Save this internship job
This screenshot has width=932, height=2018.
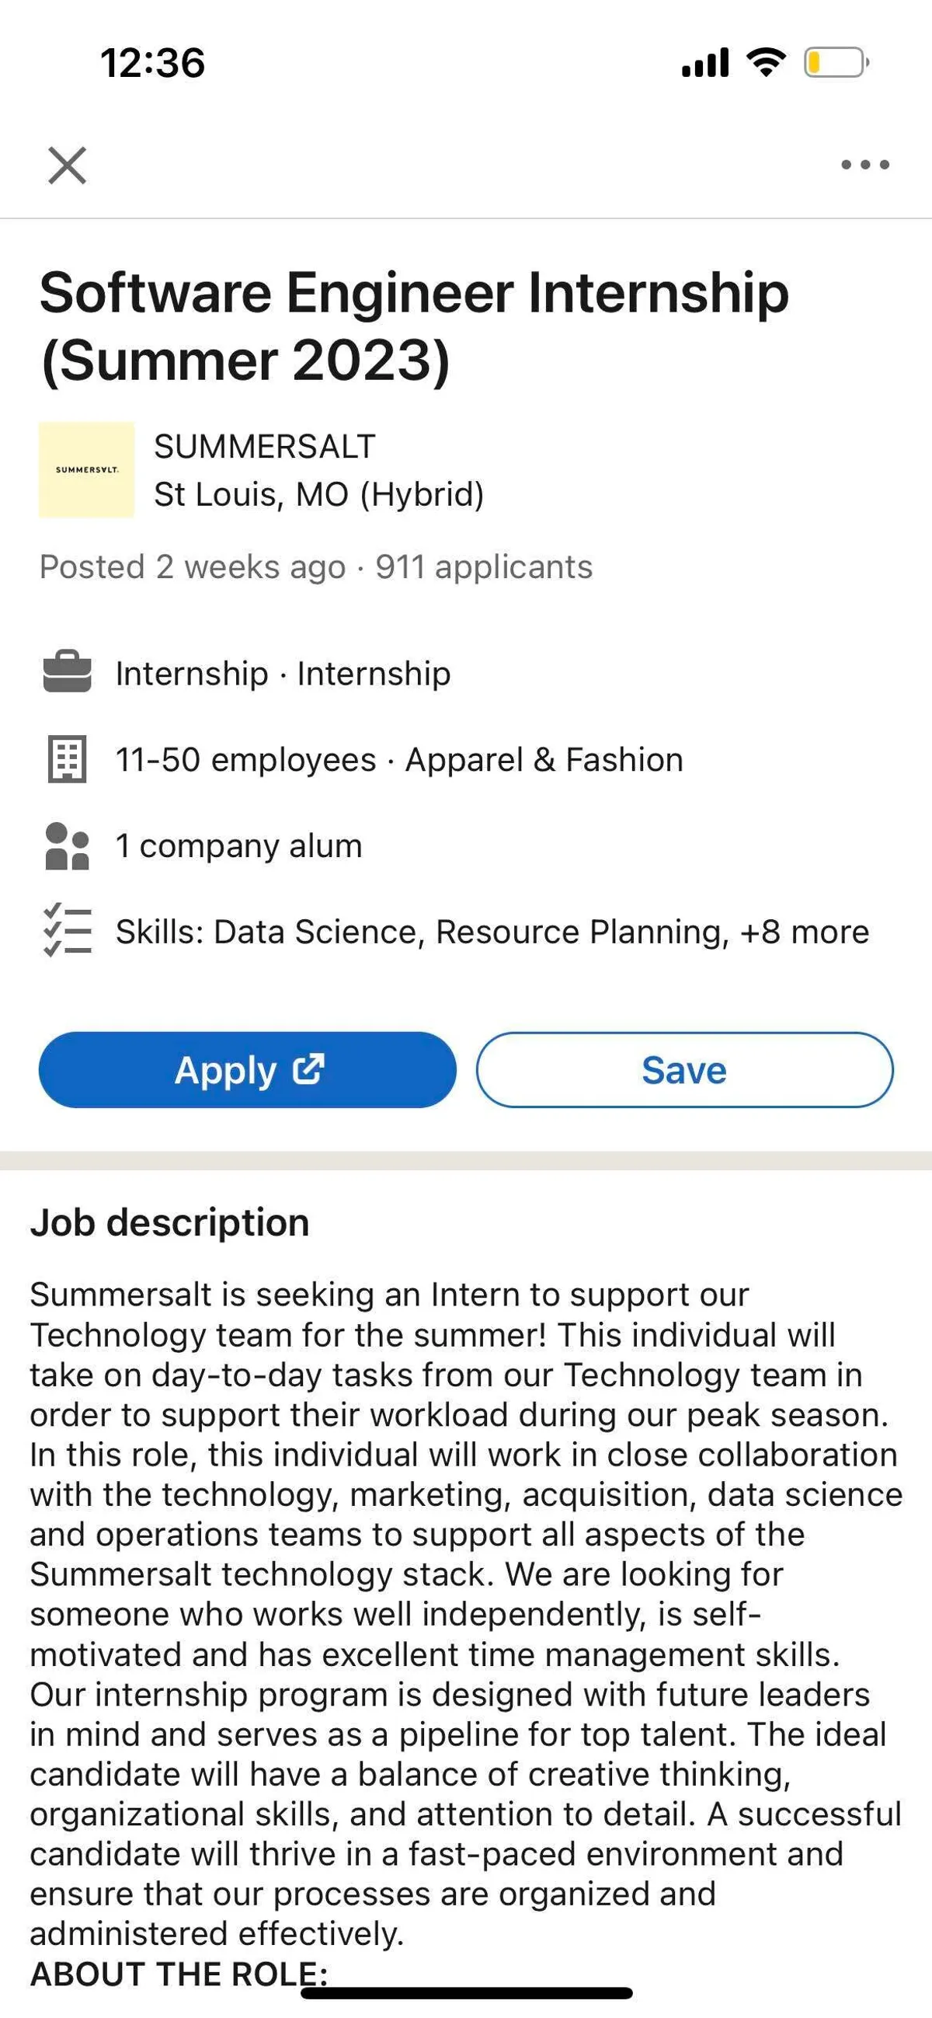(683, 1069)
